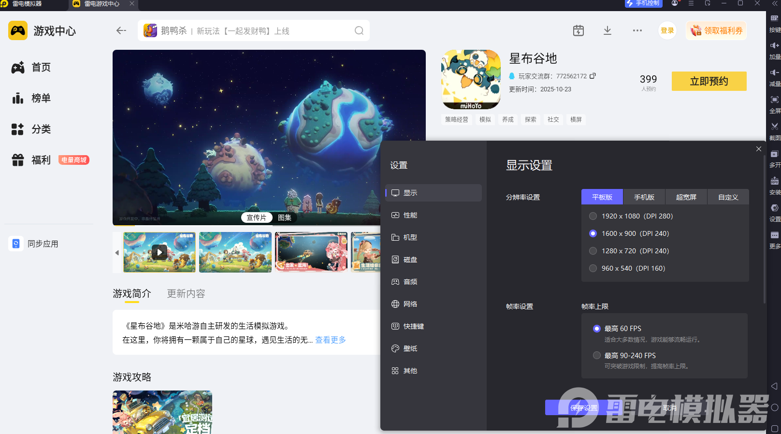
Task: Click the 立即预约 reserve button
Action: point(709,81)
